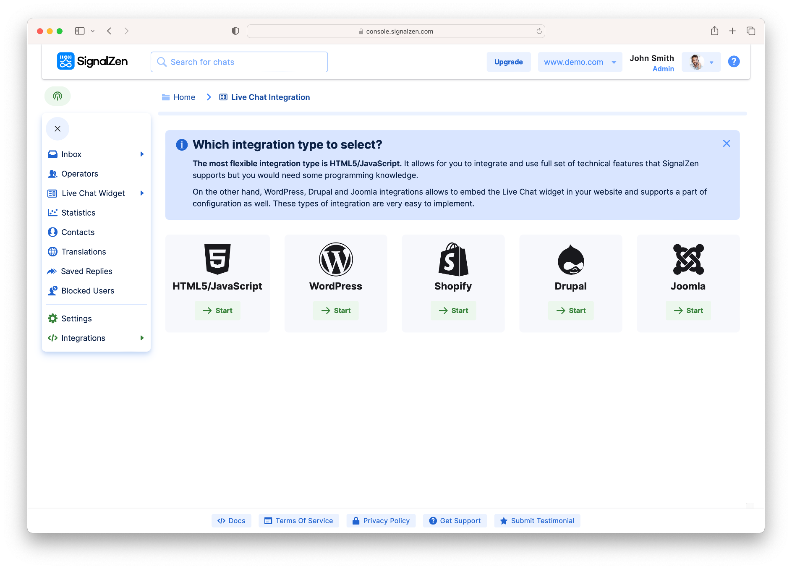The width and height of the screenshot is (792, 569).
Task: Expand the Live Chat Widget submenu arrow
Action: click(x=142, y=193)
